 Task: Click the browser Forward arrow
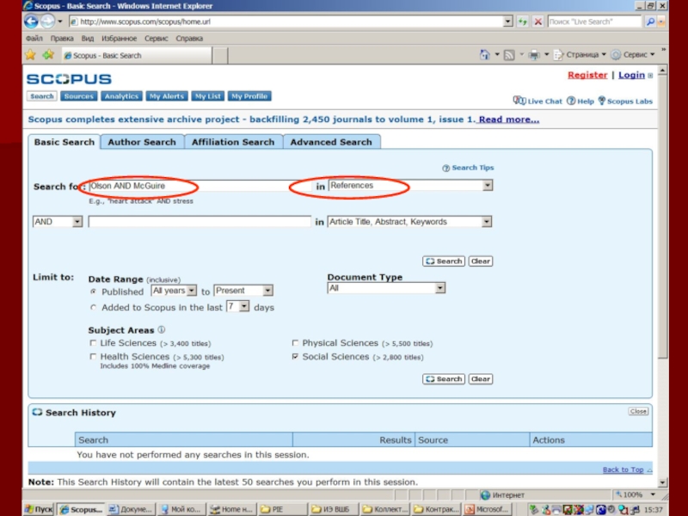[x=47, y=21]
